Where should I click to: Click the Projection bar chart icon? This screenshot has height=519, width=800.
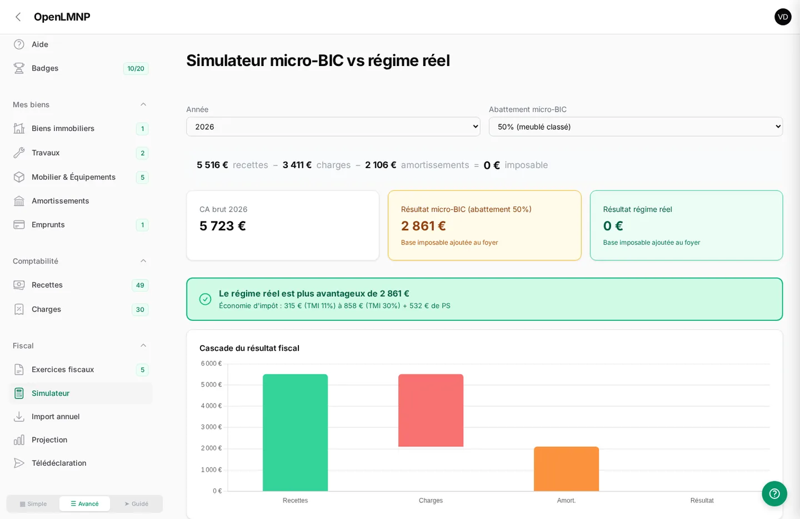pos(19,440)
